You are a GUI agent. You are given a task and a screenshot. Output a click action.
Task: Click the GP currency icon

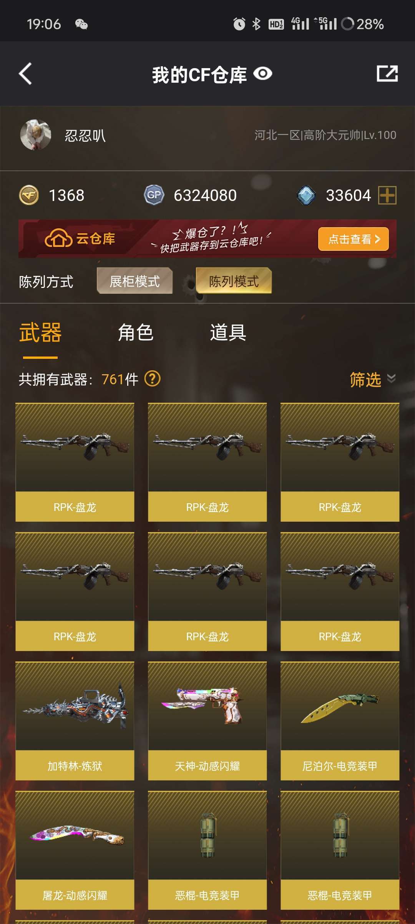(x=154, y=195)
